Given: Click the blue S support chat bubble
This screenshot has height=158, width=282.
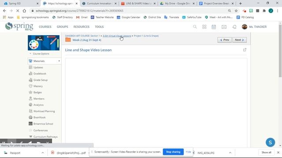Looking at the screenshot, I should click(270, 142).
